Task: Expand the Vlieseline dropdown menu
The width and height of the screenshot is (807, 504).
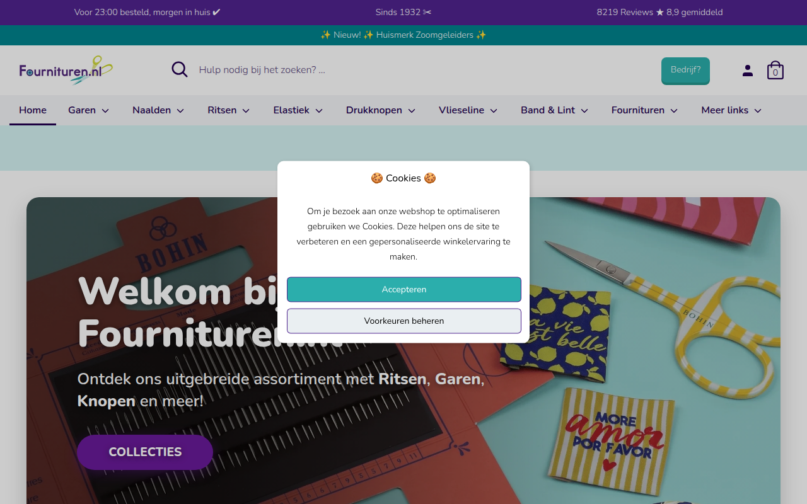Action: pyautogui.click(x=468, y=110)
